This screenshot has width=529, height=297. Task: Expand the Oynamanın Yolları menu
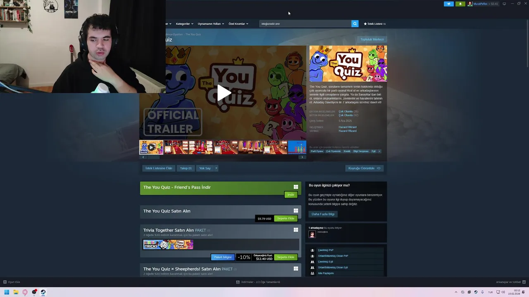(x=211, y=24)
